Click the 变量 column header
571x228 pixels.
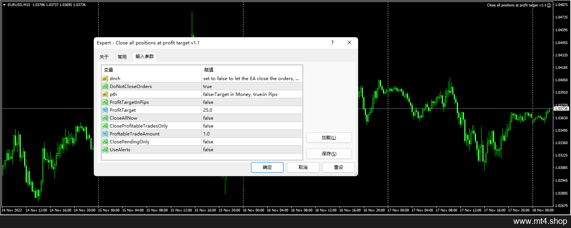pyautogui.click(x=152, y=70)
